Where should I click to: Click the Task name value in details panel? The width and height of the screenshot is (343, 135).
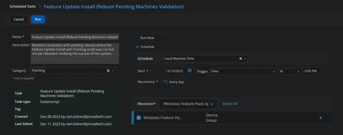(72, 93)
